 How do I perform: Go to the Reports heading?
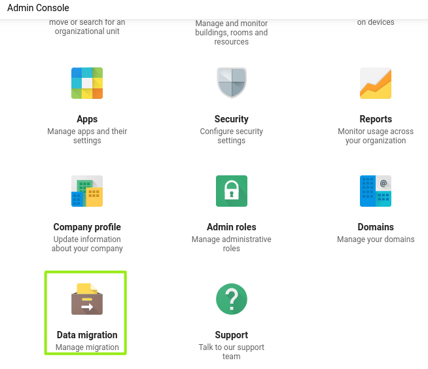pos(376,119)
